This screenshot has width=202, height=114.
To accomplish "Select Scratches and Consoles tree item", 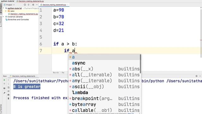I will coord(18,20).
